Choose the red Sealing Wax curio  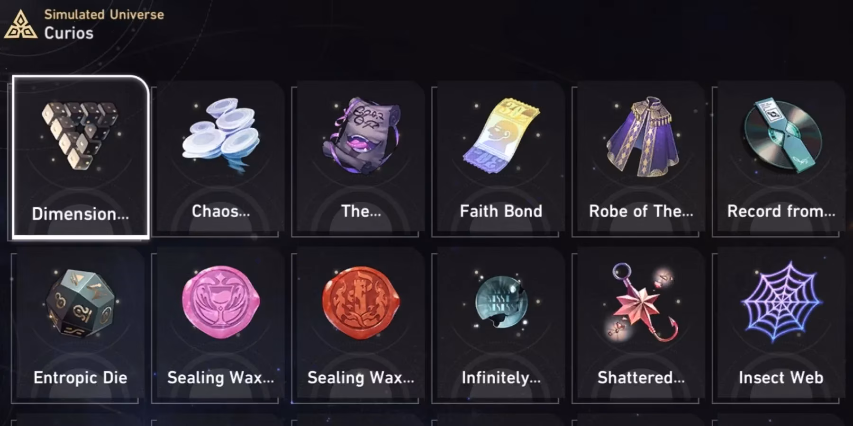[361, 326]
